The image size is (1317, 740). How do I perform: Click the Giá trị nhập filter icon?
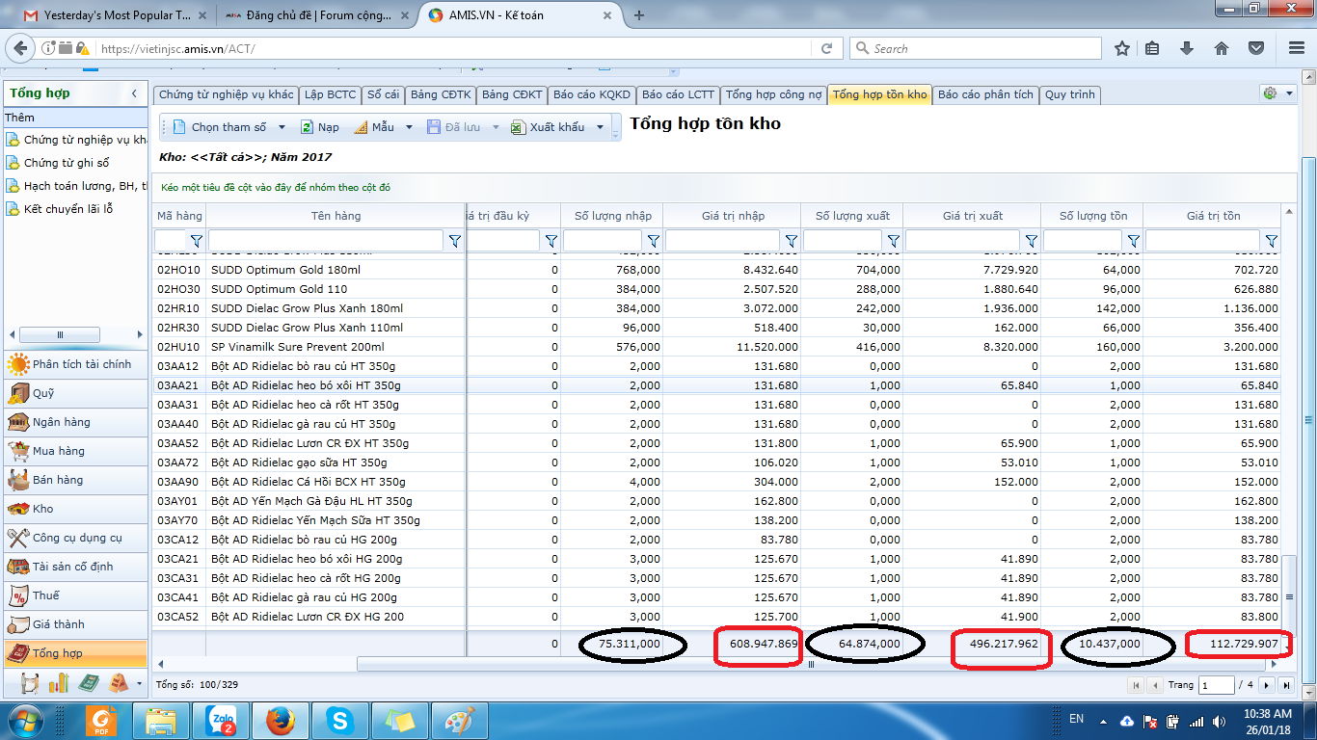(791, 241)
